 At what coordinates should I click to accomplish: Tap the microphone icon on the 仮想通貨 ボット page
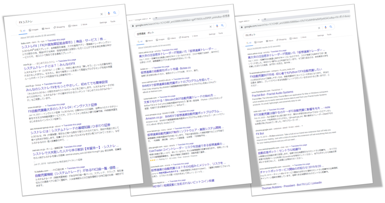click(x=217, y=26)
